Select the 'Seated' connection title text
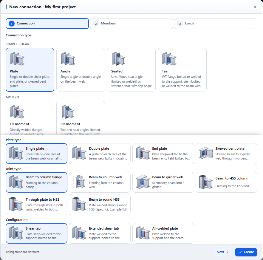263x260 pixels. pyautogui.click(x=117, y=71)
